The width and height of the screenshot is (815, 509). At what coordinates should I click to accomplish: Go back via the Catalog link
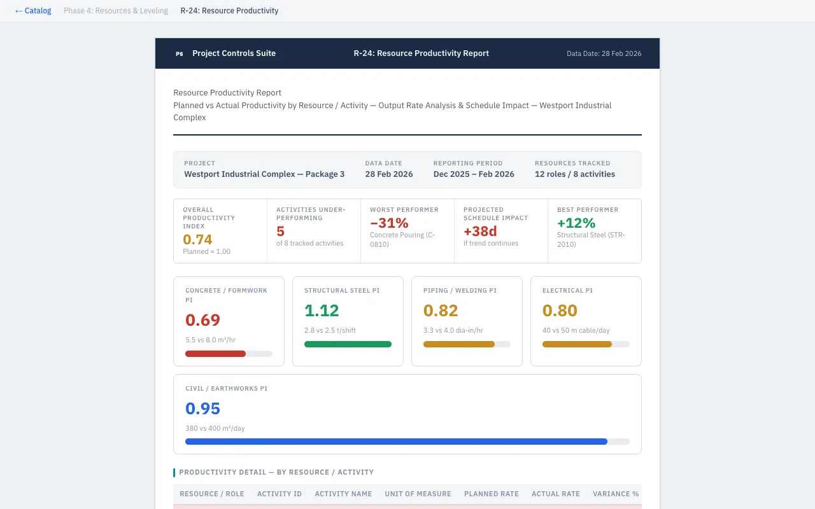pyautogui.click(x=33, y=11)
